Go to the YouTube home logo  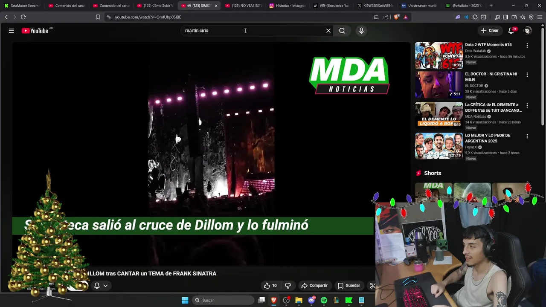[35, 31]
